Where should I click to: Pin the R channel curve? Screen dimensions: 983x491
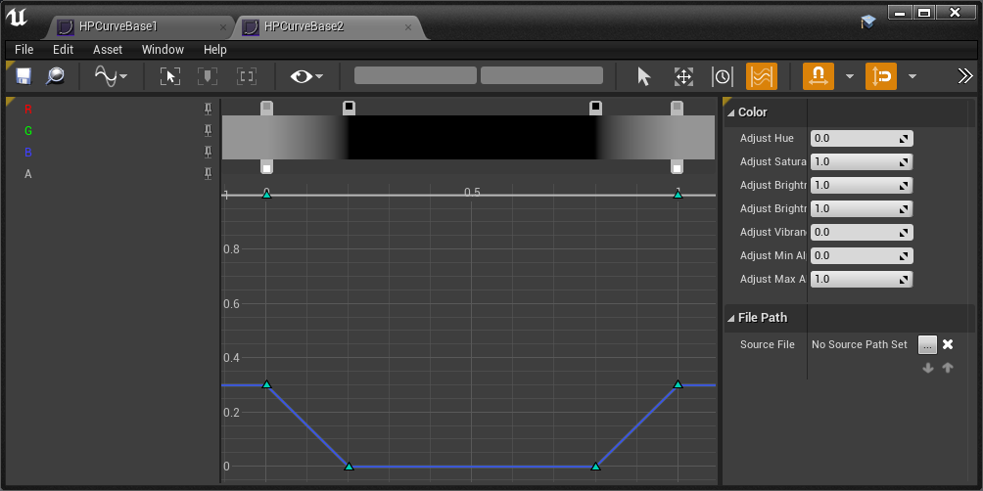(x=209, y=110)
